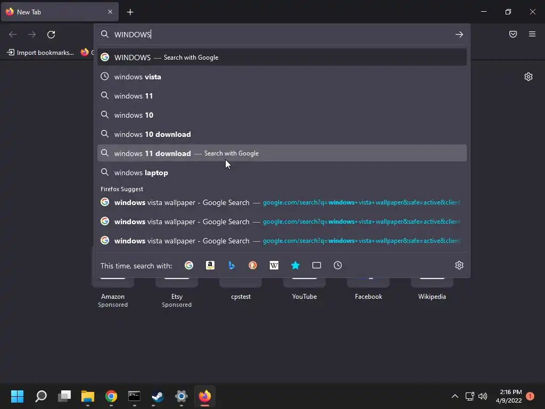Open Task View on taskbar
The height and width of the screenshot is (409, 545).
64,396
